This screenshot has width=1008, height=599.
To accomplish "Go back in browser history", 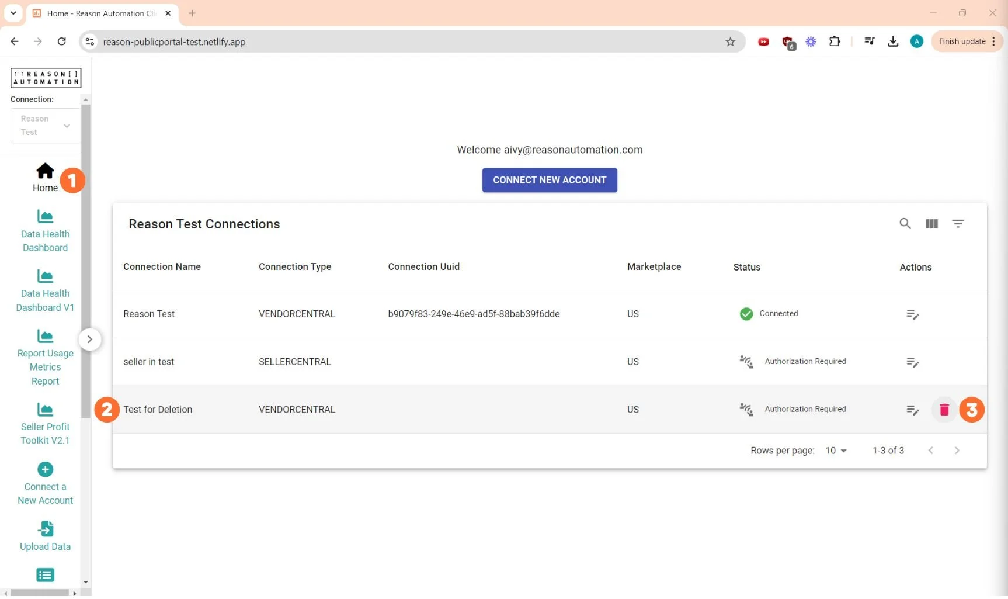I will 15,41.
